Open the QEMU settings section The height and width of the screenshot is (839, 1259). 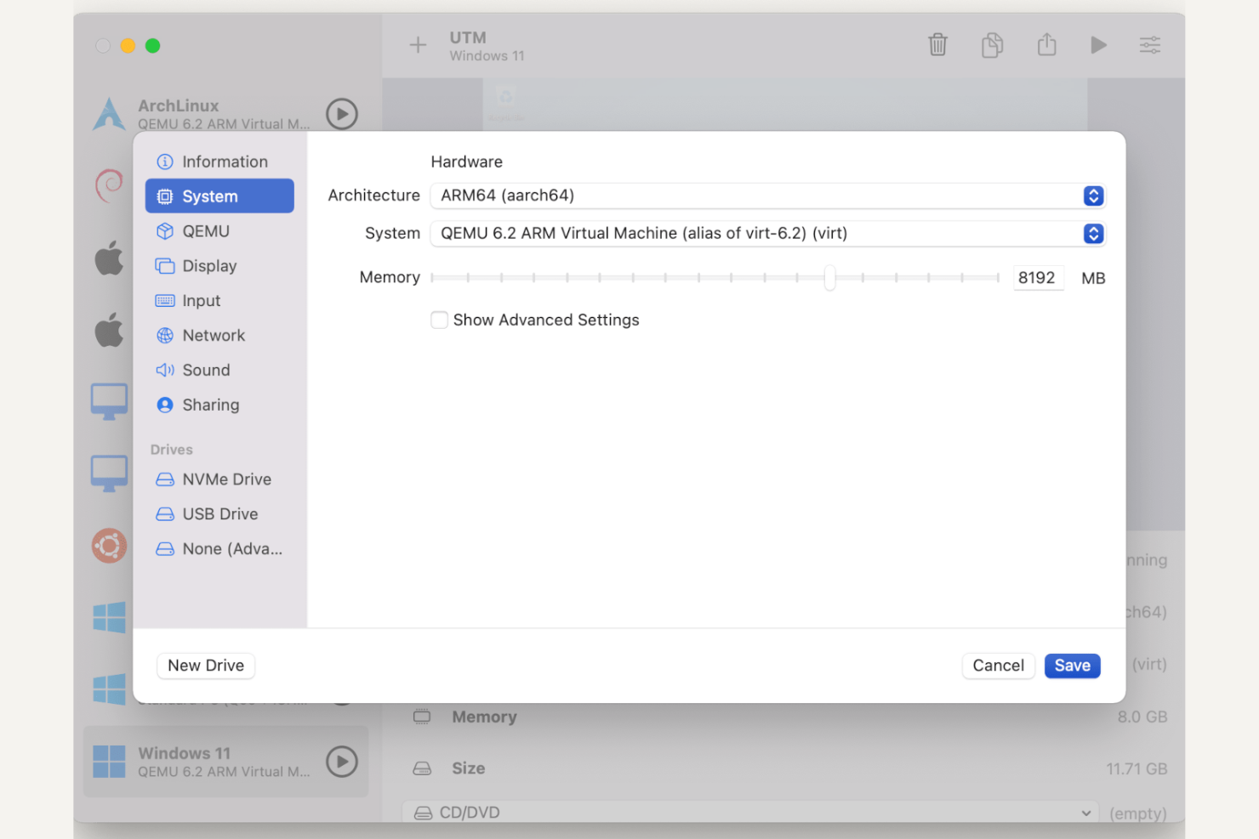219,231
